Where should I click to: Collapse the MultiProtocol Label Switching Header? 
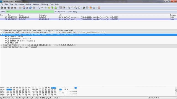click(x=1, y=35)
